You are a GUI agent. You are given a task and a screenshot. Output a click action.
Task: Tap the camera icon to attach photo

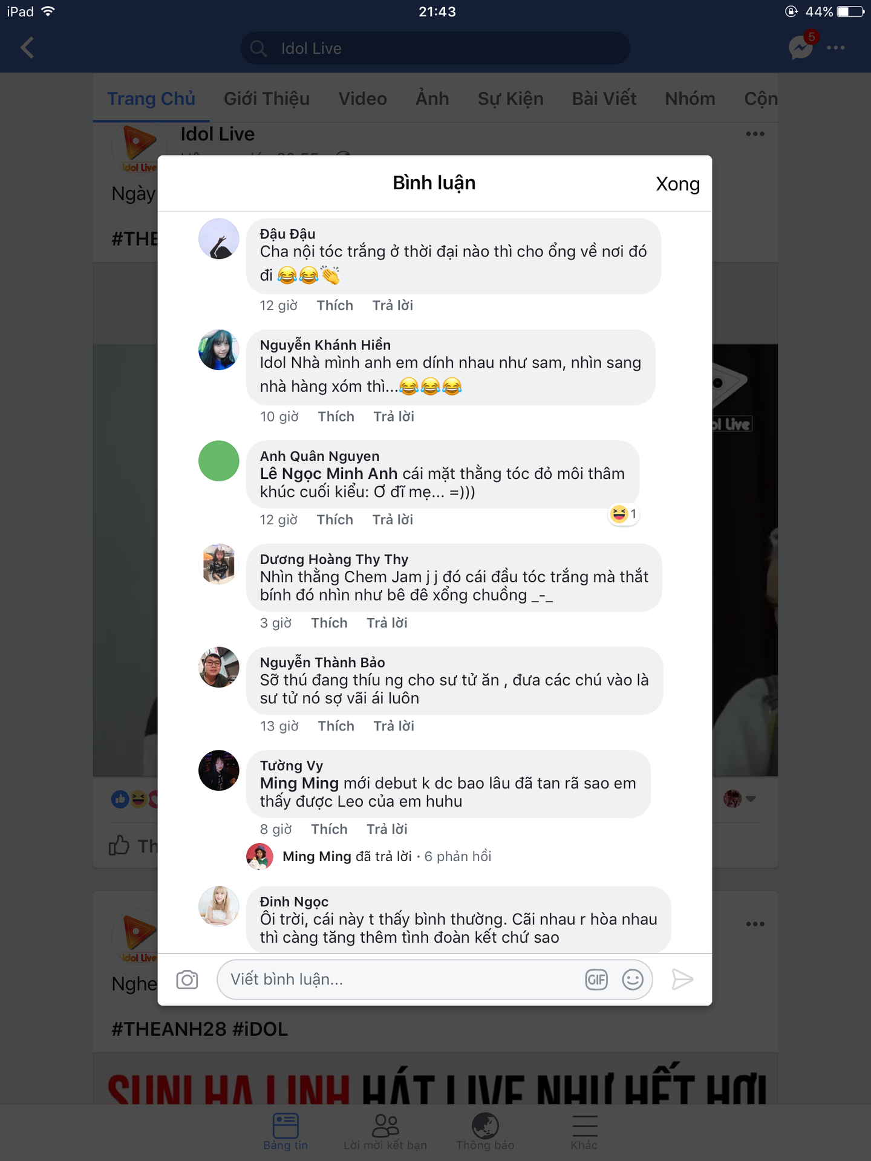click(187, 980)
